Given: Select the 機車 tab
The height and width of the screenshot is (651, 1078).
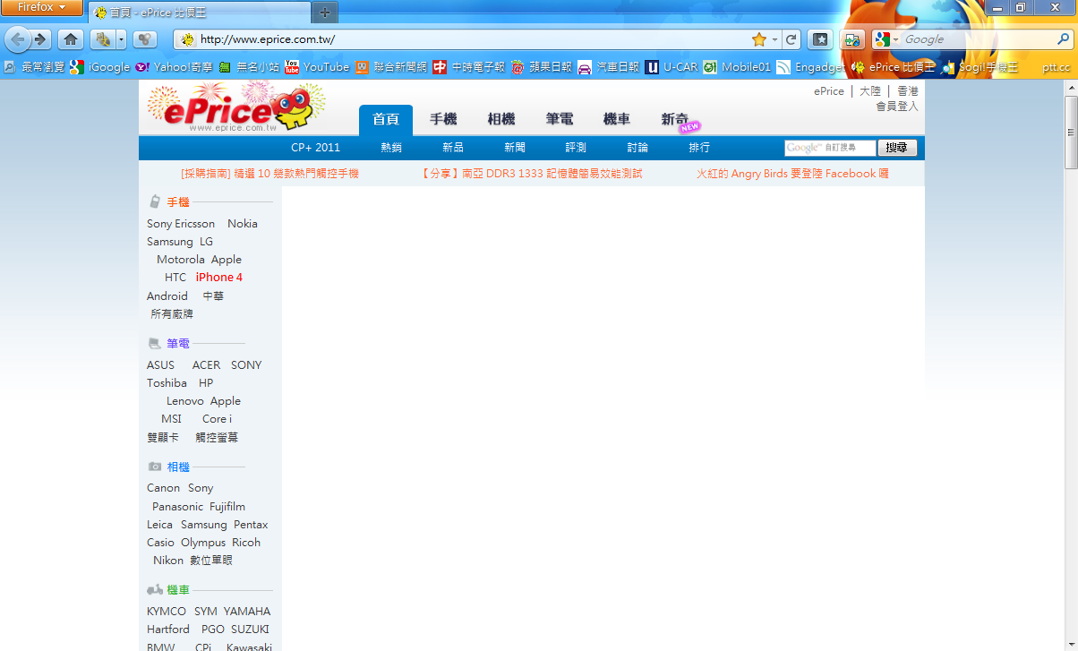Looking at the screenshot, I should 617,119.
